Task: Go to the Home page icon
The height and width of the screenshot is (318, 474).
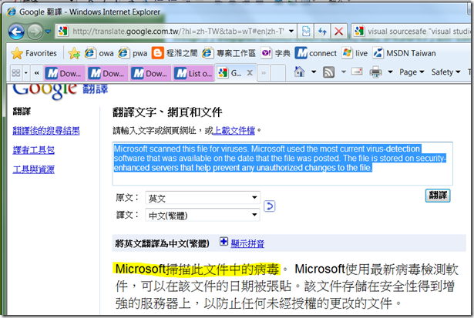Action: click(x=299, y=72)
